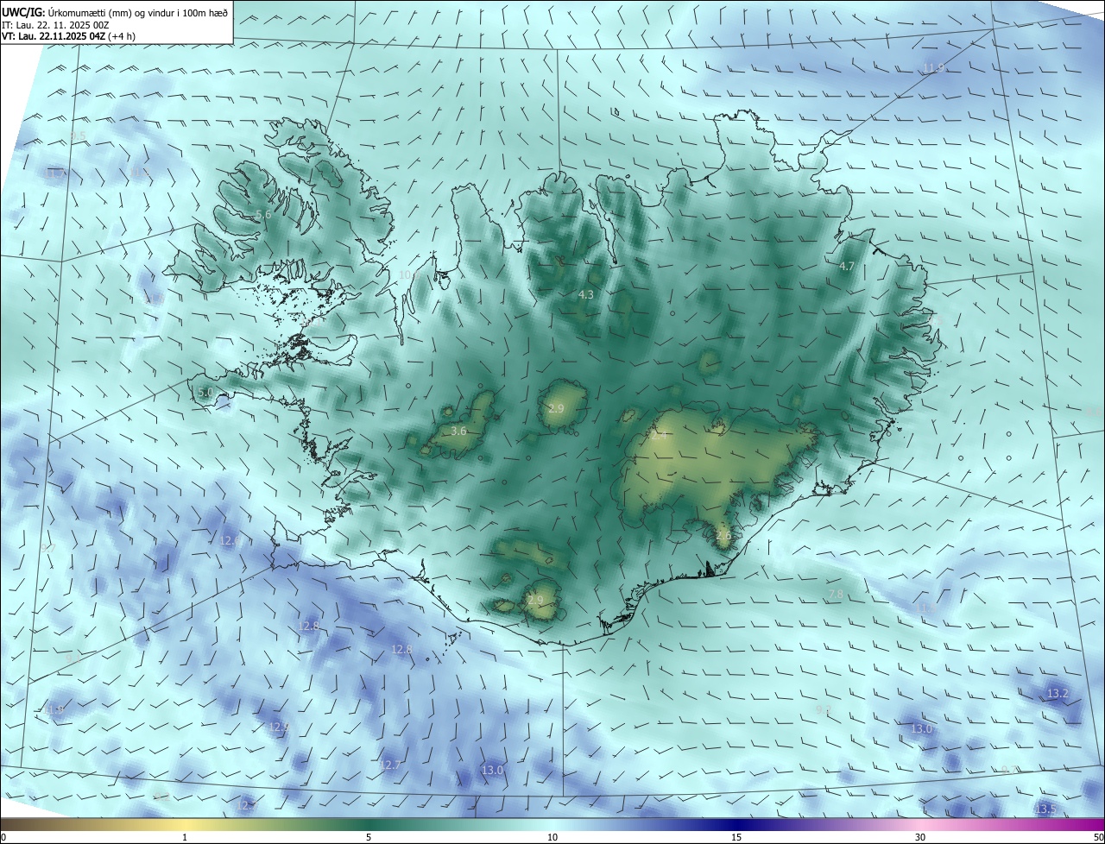Click the 13.5 value in the bottom-right corner
This screenshot has width=1105, height=844.
tap(1045, 809)
